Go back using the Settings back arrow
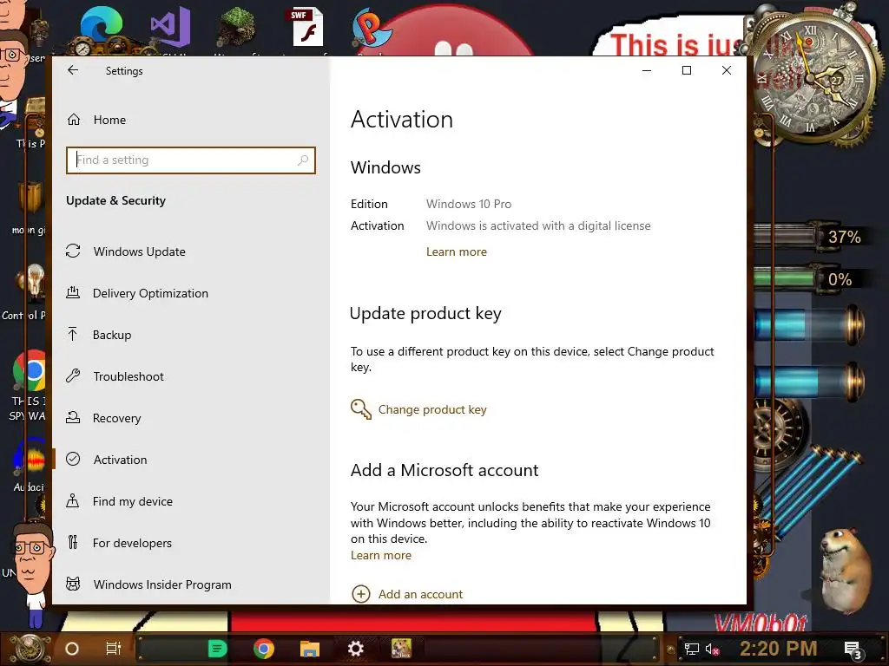This screenshot has height=666, width=889. point(73,70)
